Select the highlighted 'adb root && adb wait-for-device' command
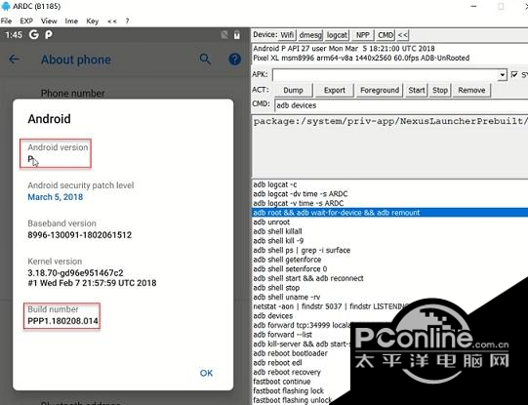Viewport: 528px width, 405px height. click(x=390, y=213)
